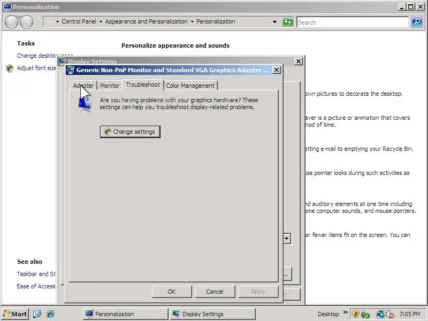Screen dimensions: 428x321
Task: Expand the Desktop toolbar chevron
Action: (x=345, y=312)
